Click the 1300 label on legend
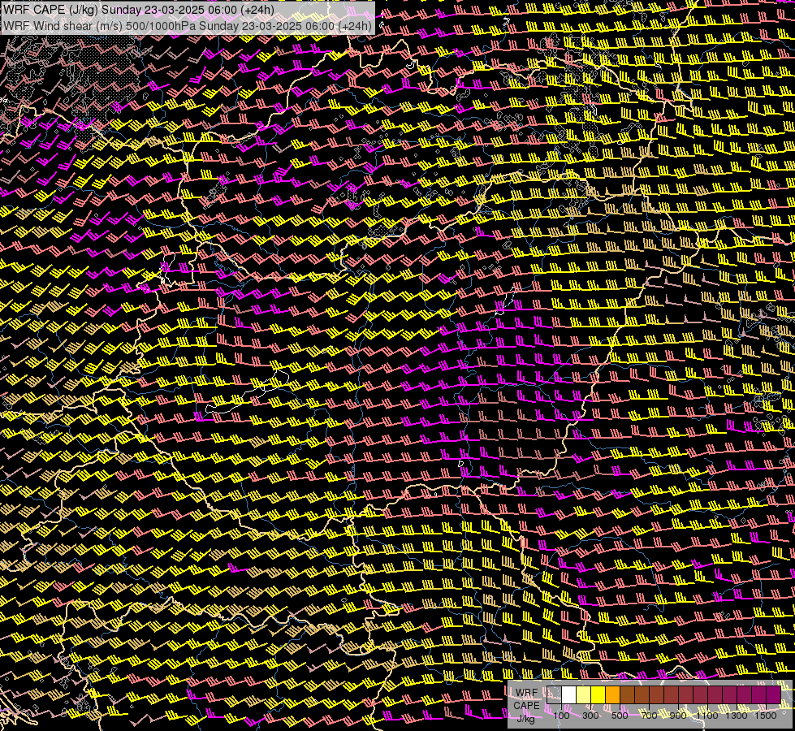The width and height of the screenshot is (795, 731). 737,716
